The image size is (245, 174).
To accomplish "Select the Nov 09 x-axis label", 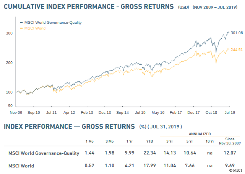I will [15, 113].
